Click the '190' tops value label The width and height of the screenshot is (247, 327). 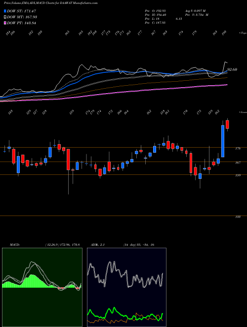click(x=224, y=33)
